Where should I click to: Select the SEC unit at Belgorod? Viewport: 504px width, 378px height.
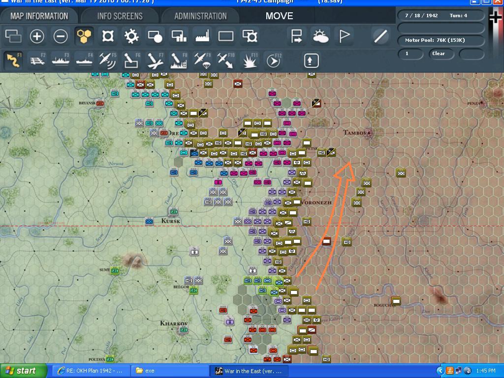193,290
